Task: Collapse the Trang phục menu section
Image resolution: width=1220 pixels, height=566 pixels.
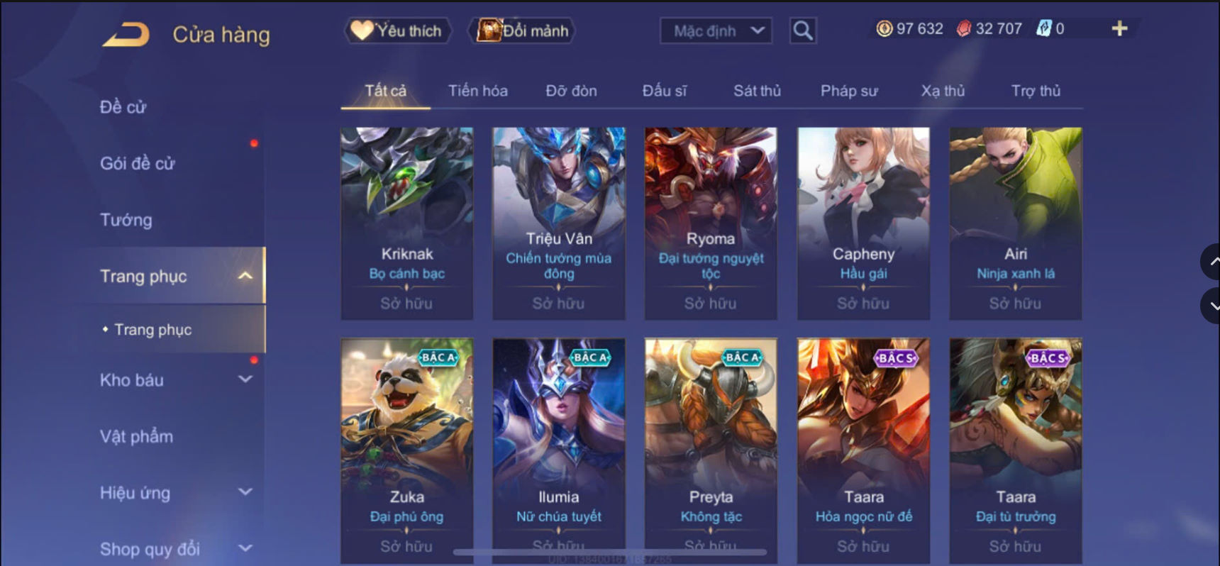Action: coord(245,276)
